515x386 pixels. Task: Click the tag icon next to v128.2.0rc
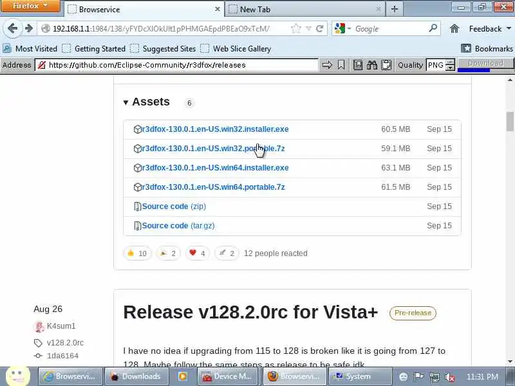pyautogui.click(x=38, y=343)
